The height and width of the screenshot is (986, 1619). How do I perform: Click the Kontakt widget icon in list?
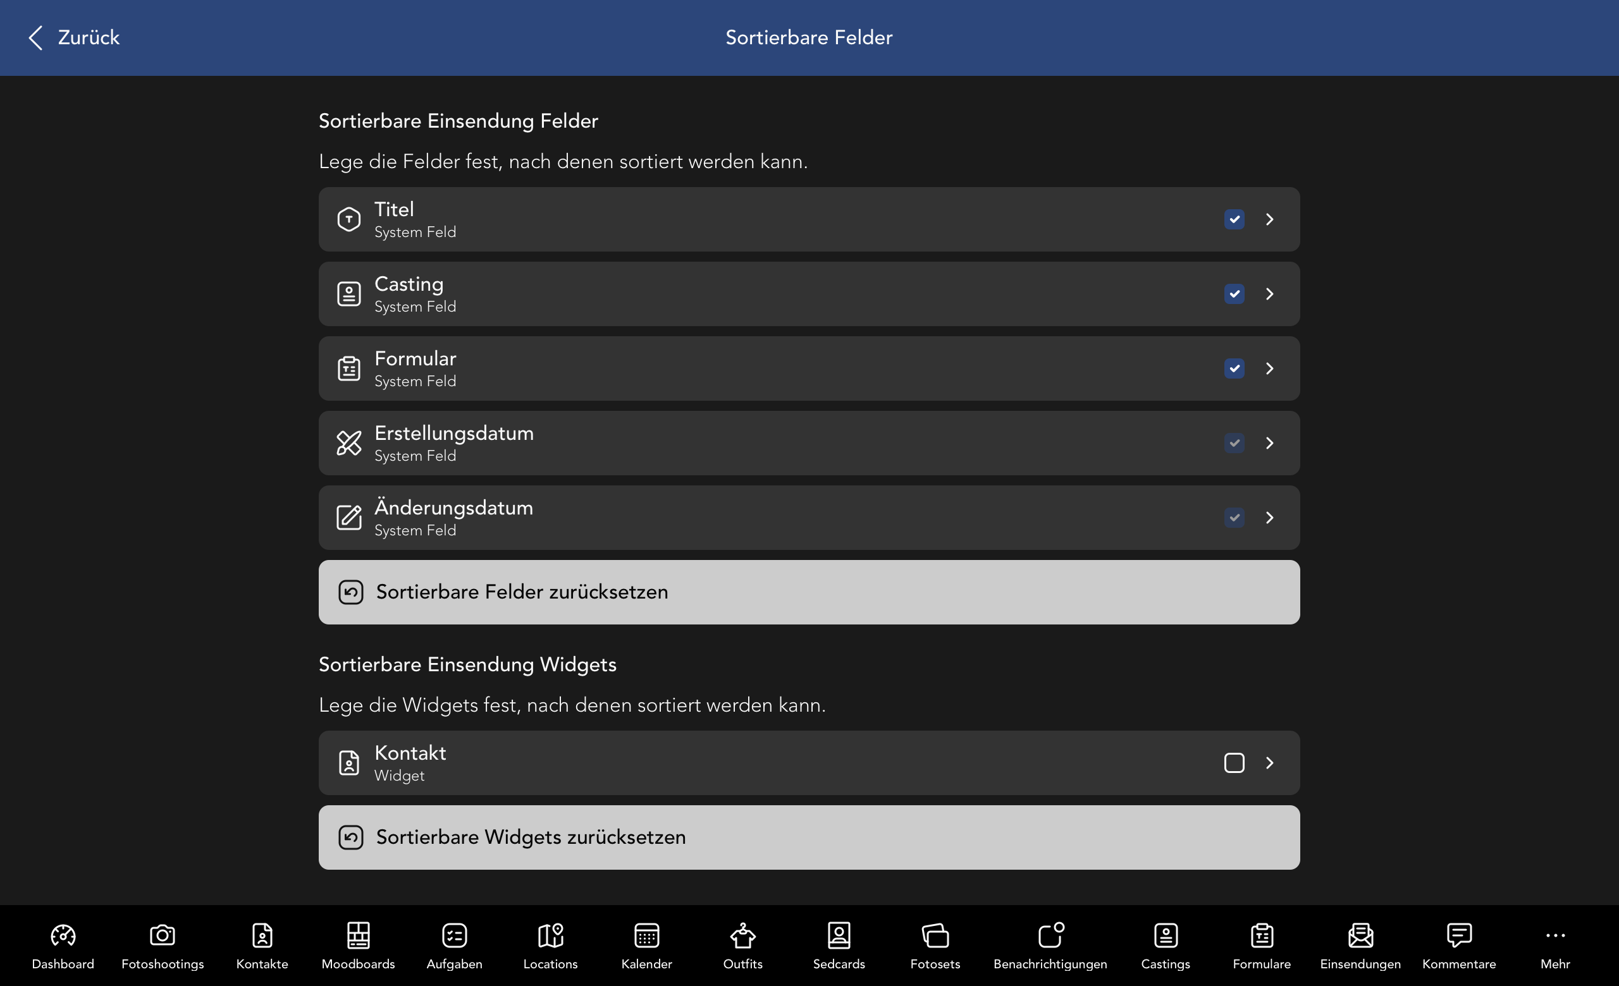coord(349,763)
